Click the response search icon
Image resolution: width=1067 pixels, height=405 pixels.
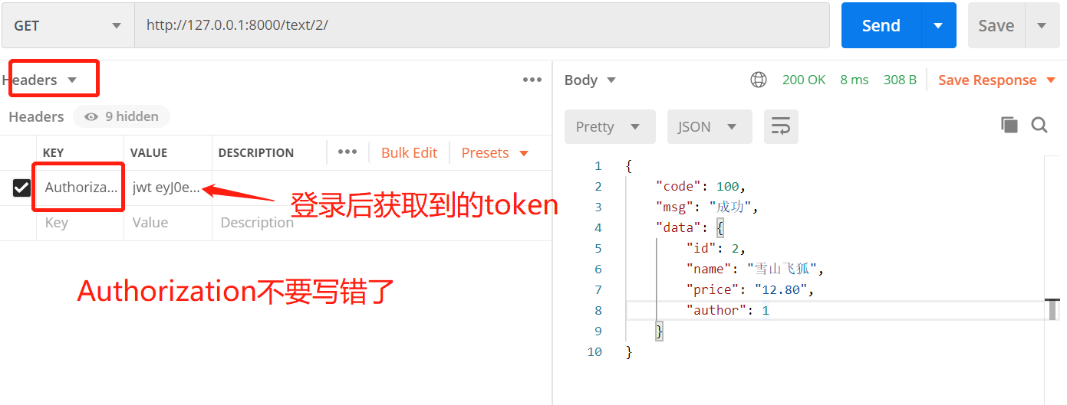pos(1039,125)
